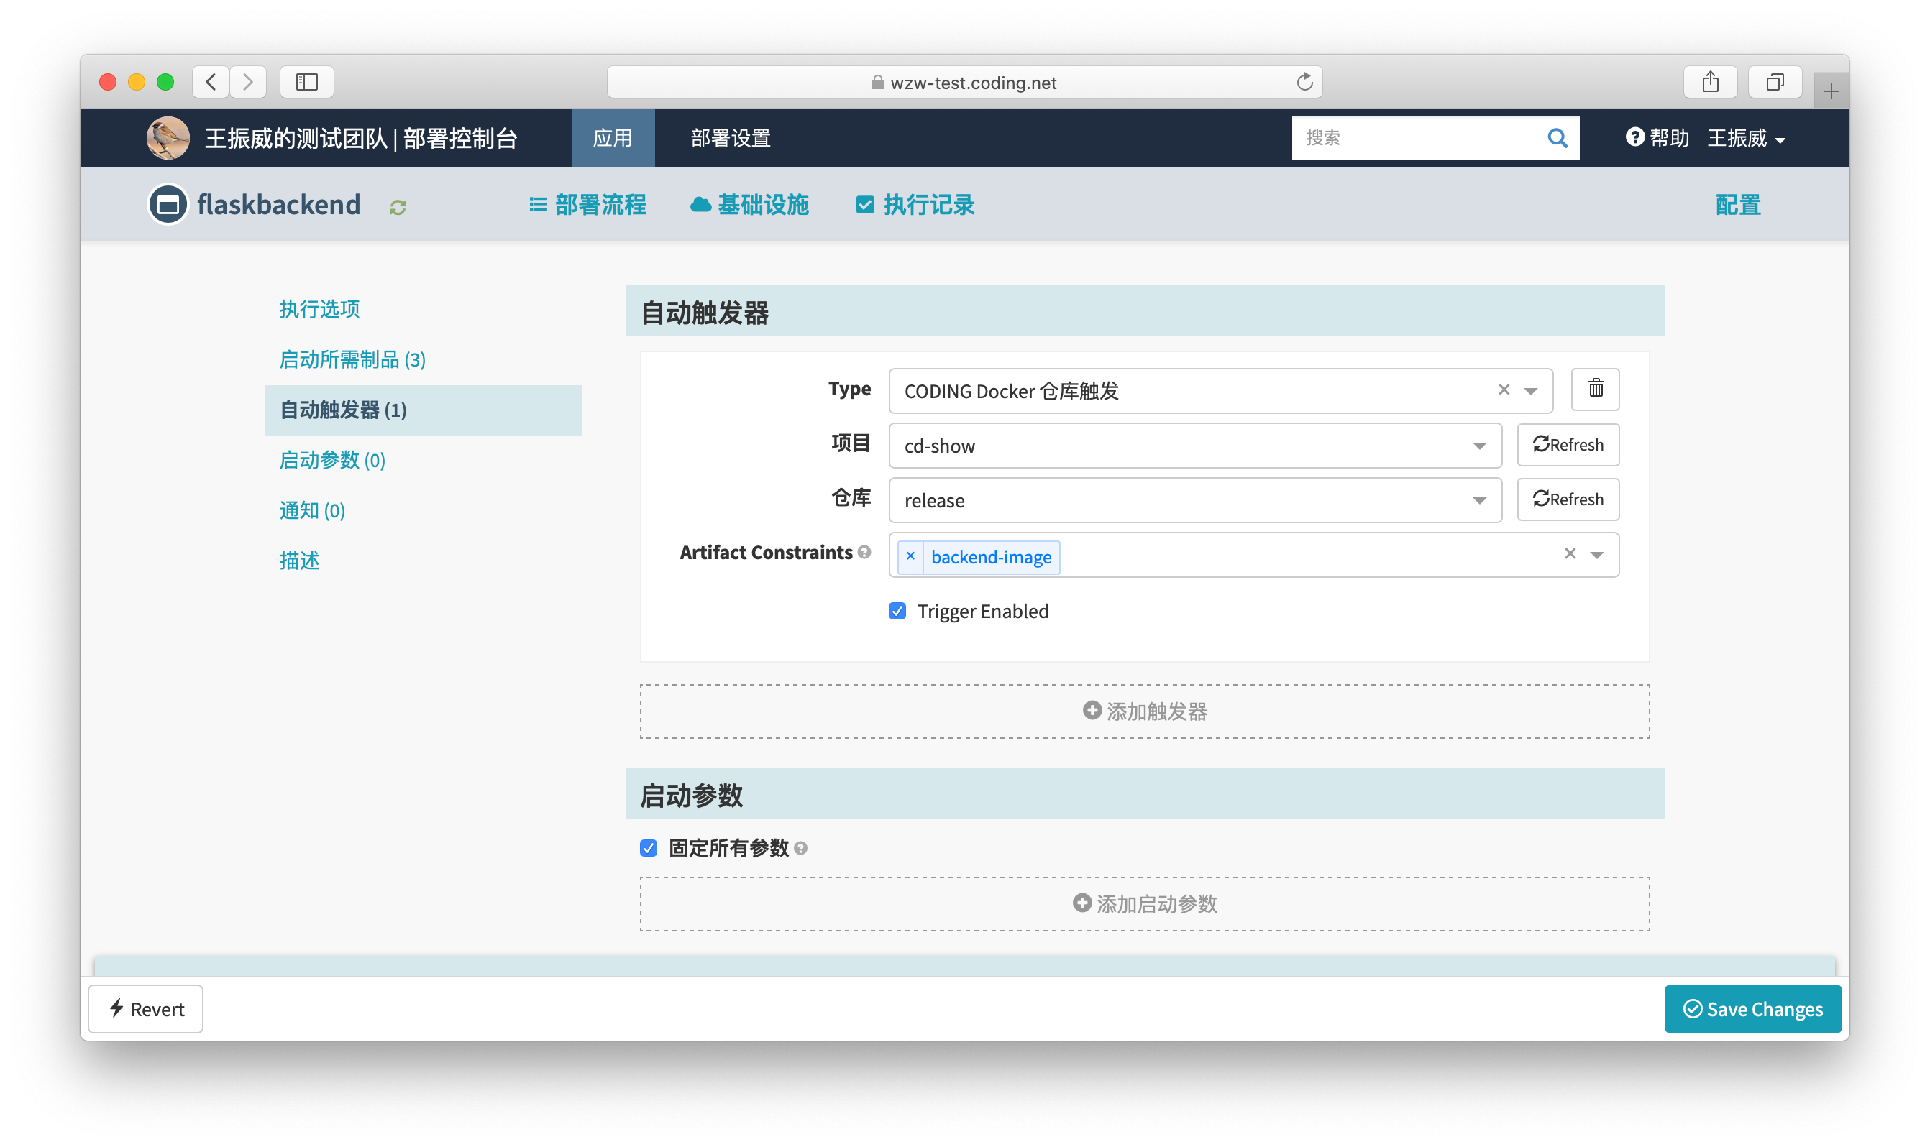Viewport: 1930px width, 1147px height.
Task: Open the 应用 menu item
Action: [613, 137]
